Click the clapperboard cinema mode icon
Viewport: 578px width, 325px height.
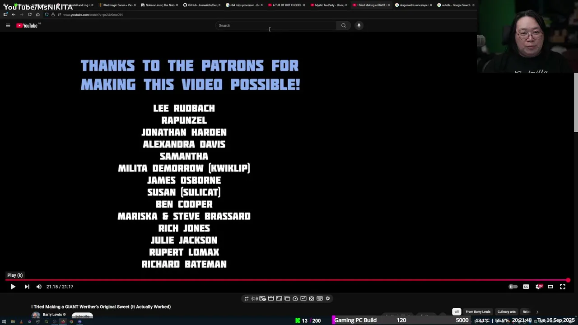coord(270,298)
